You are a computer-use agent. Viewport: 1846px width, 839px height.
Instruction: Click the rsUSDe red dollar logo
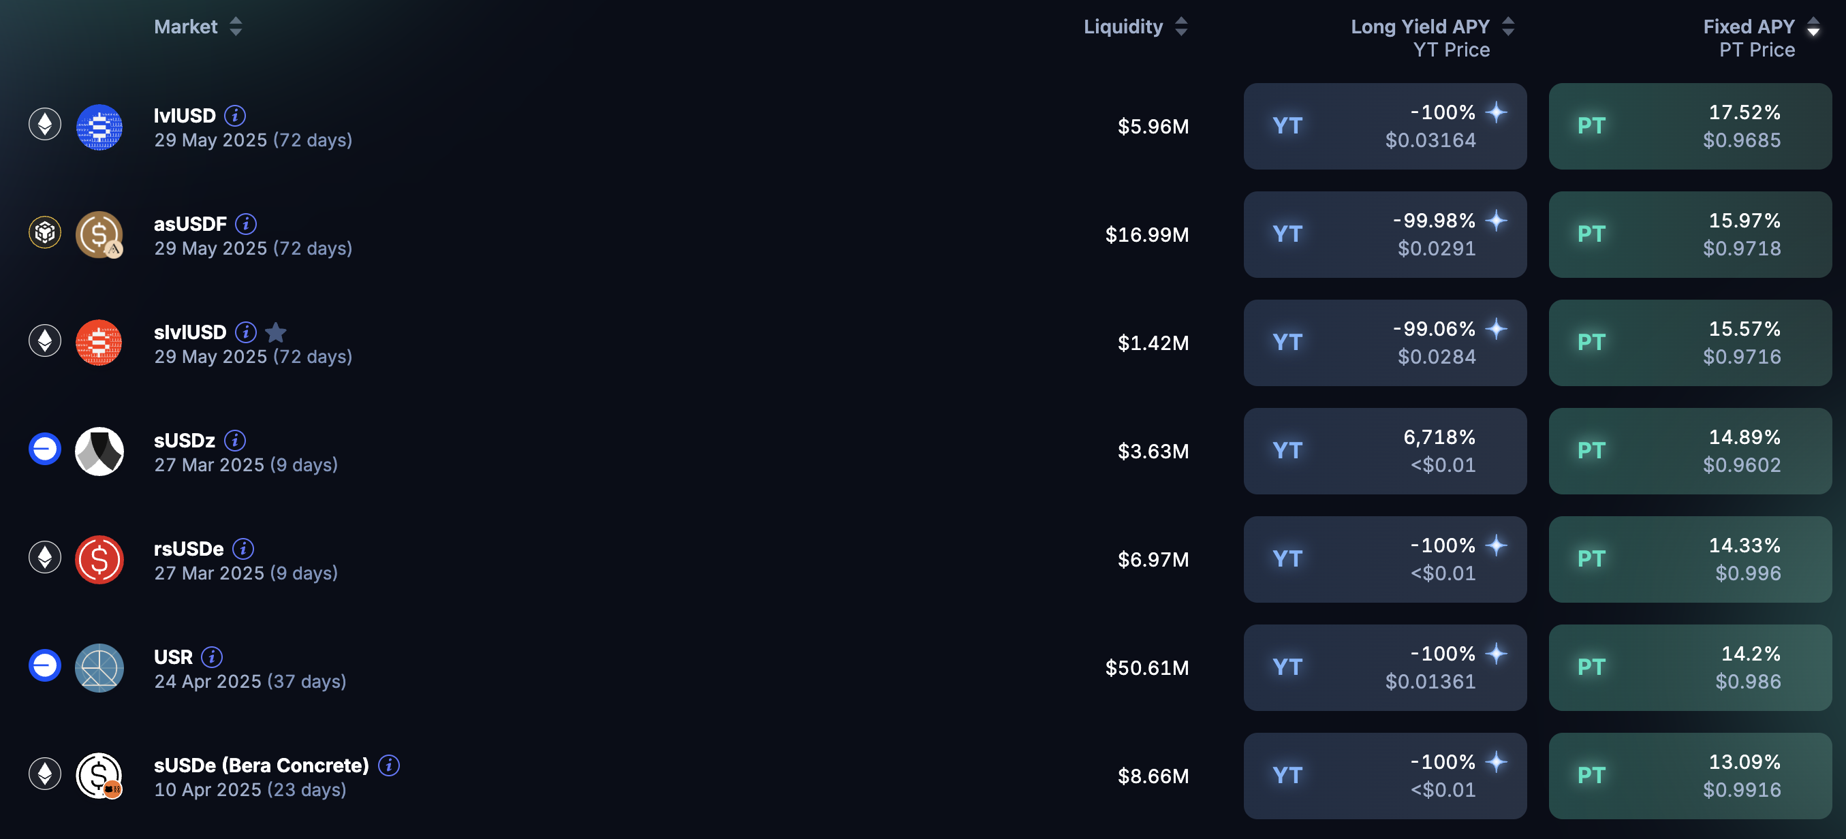[99, 560]
